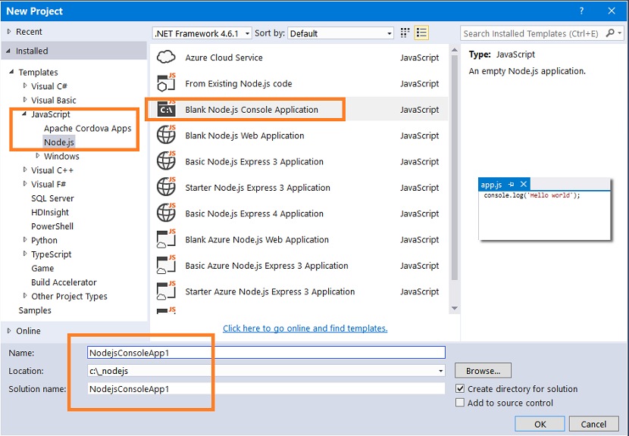Screen dimensions: 629x436
Task: Click the Basic Node.js Express 4 Application icon
Action: click(x=166, y=213)
